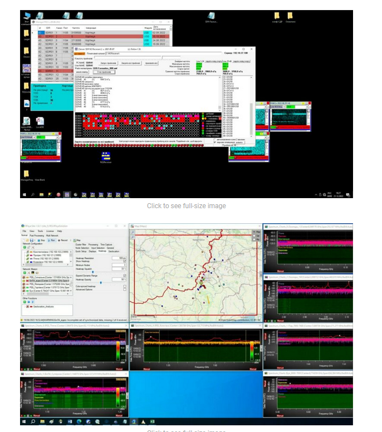Click the heatmap color scale in Spectrum_Charts_6

[118, 351]
